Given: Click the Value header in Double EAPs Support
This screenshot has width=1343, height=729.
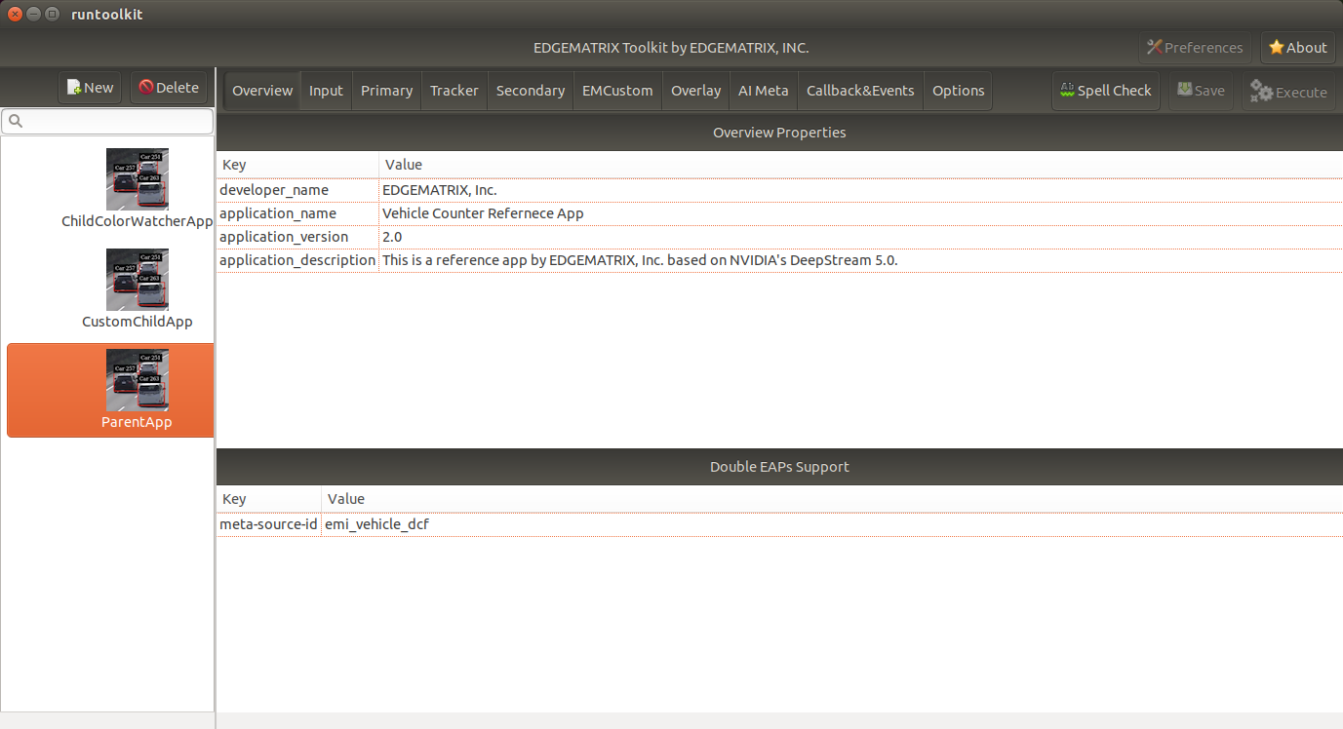Looking at the screenshot, I should coord(832,499).
